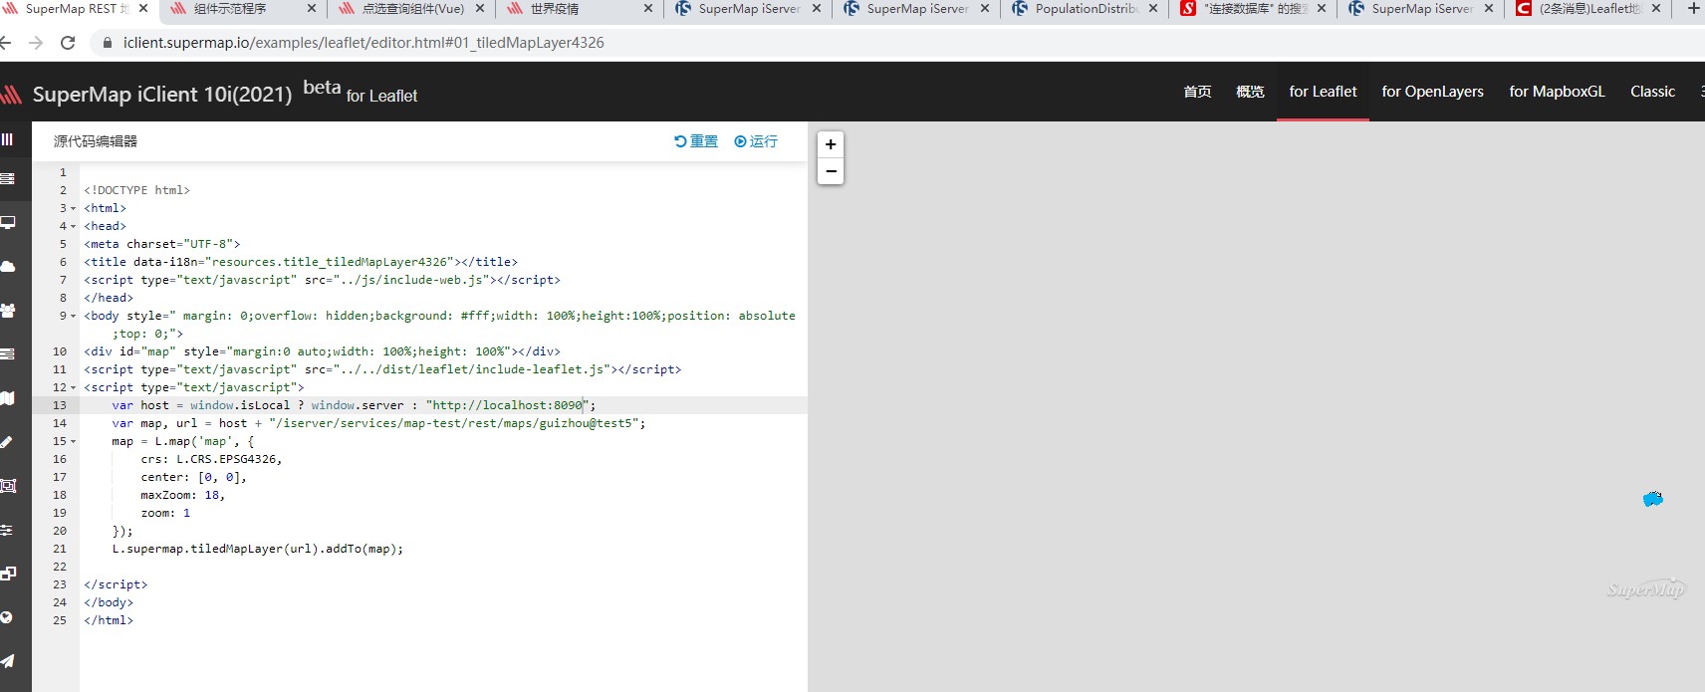The height and width of the screenshot is (692, 1705).
Task: Run the code via 运行
Action: pyautogui.click(x=756, y=141)
